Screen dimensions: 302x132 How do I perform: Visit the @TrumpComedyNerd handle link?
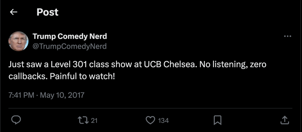70,46
